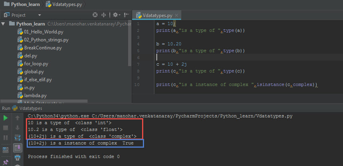Click the Up the stack trace arrow

coord(18,118)
